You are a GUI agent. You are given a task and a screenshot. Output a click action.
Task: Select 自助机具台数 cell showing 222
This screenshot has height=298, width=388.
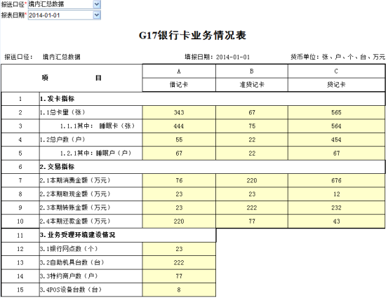(x=179, y=263)
